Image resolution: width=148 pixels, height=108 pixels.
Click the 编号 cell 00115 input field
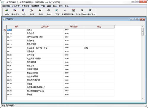point(16,30)
